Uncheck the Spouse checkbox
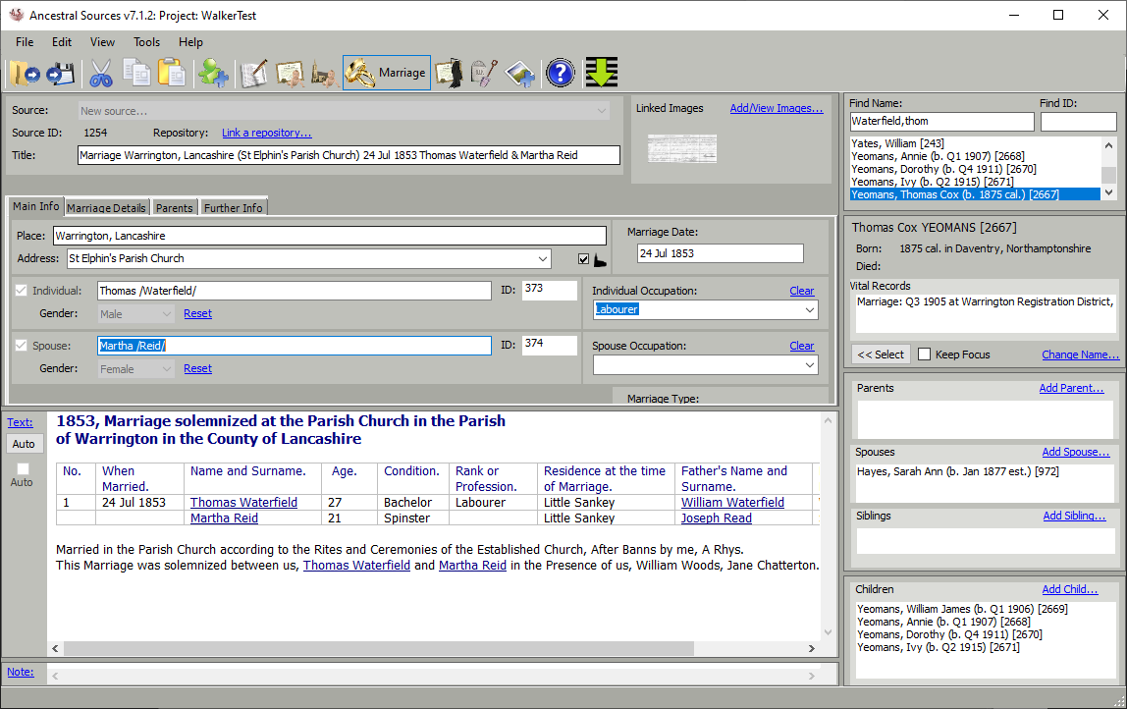The width and height of the screenshot is (1127, 709). (x=22, y=345)
